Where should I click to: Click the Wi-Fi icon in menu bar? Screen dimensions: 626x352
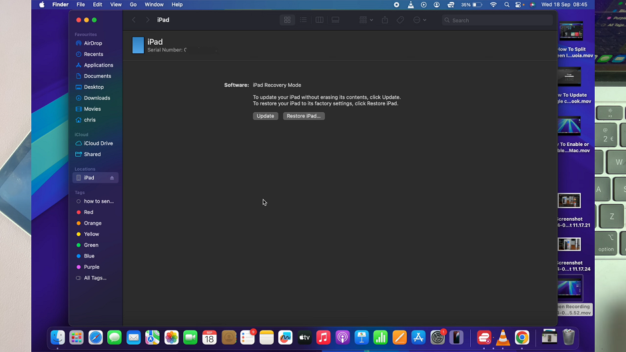point(493,5)
